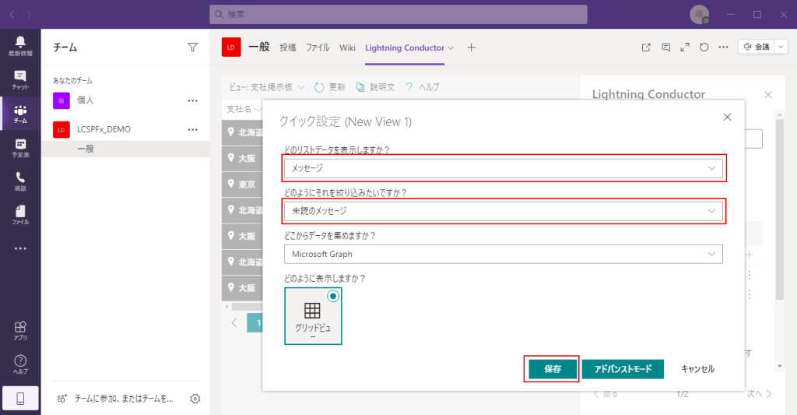Open the Chat icon in sidebar
The width and height of the screenshot is (797, 415).
(x=20, y=79)
